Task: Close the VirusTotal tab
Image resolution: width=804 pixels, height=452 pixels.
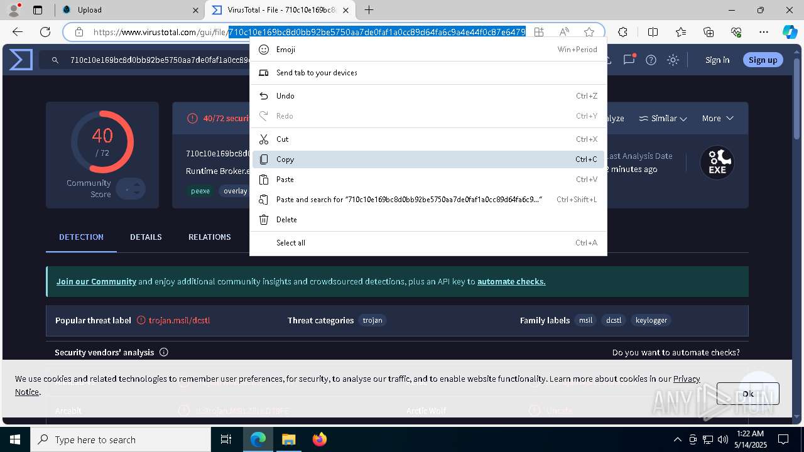Action: pyautogui.click(x=345, y=10)
